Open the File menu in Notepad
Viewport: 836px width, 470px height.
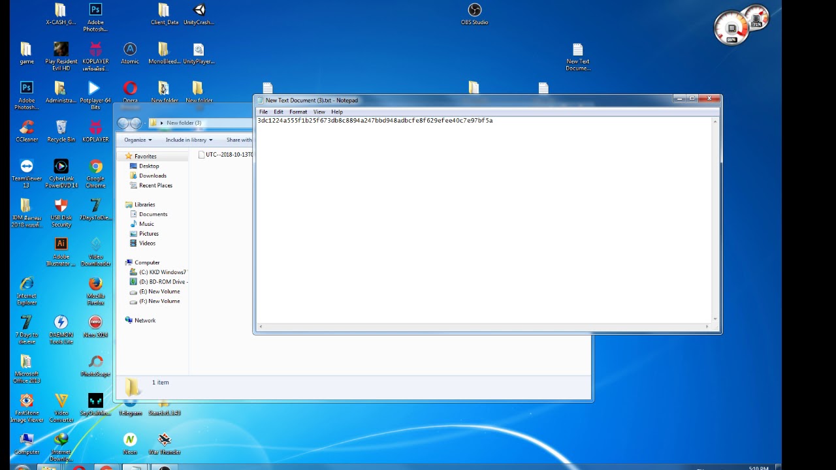(263, 112)
